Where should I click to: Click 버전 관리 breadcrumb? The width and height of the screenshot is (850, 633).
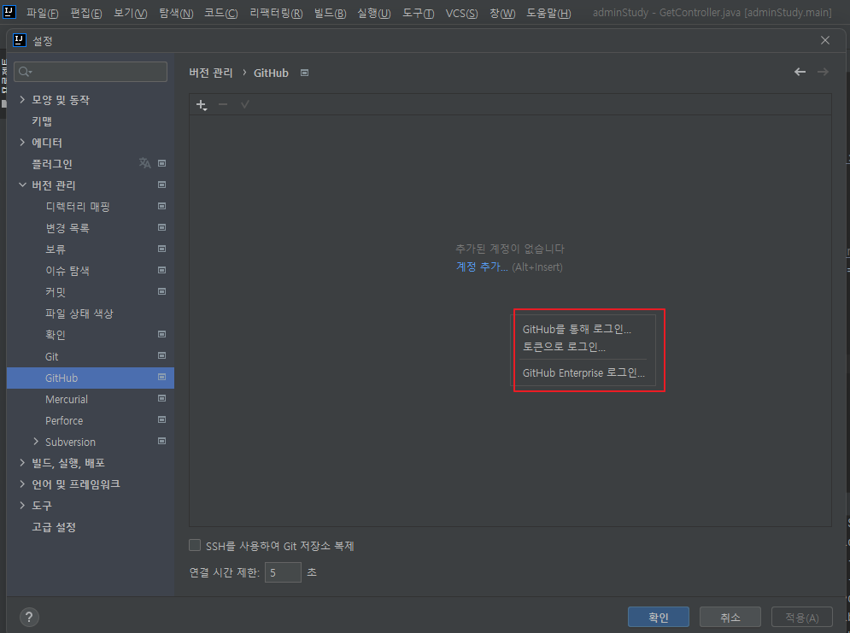[211, 73]
